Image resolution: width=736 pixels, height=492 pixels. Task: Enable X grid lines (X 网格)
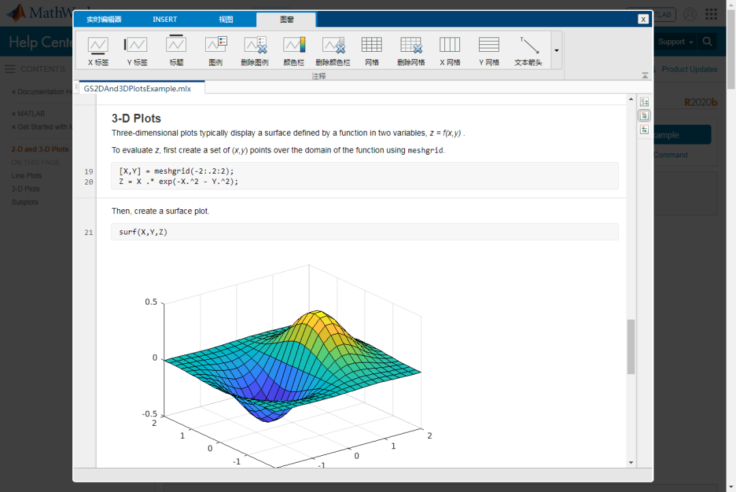[x=450, y=50]
